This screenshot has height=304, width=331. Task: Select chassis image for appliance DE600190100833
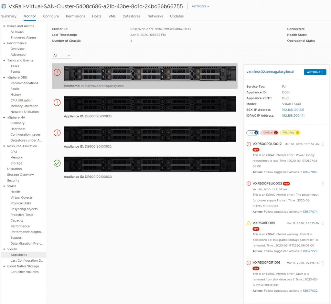[150, 104]
